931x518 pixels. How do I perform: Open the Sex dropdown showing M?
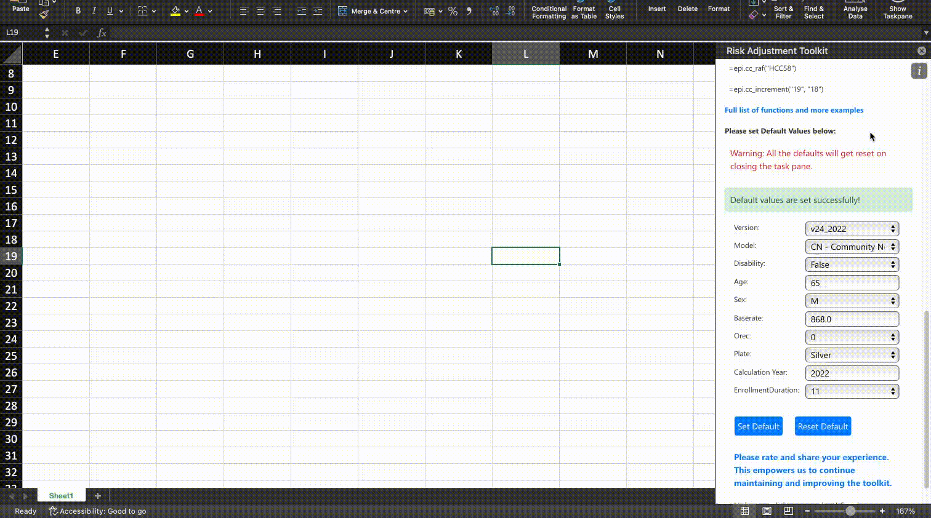852,301
